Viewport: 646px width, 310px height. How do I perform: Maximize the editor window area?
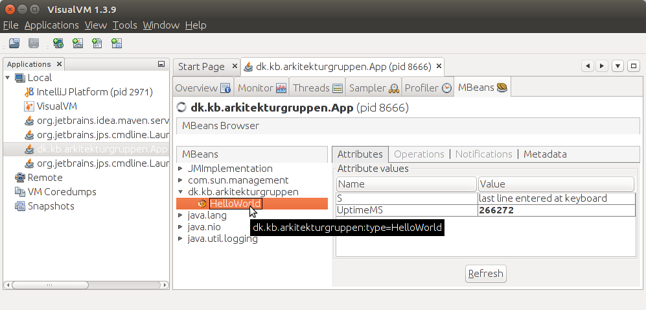point(634,66)
